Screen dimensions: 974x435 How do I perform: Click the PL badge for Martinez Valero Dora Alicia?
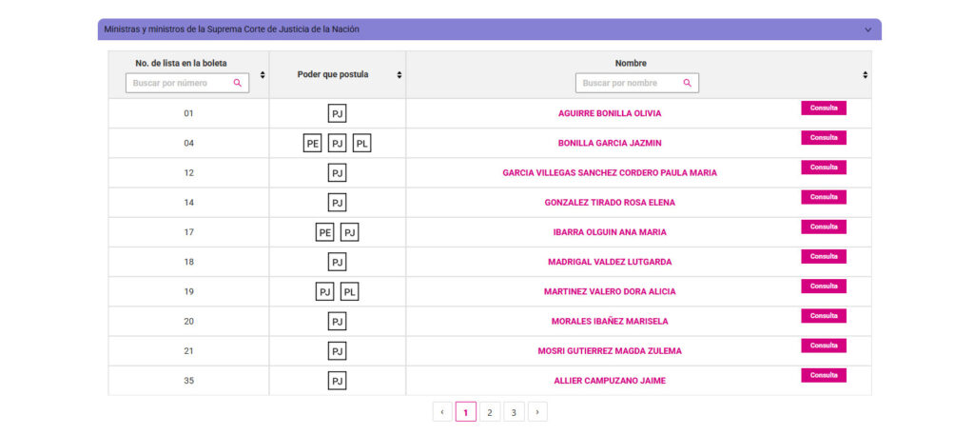349,291
